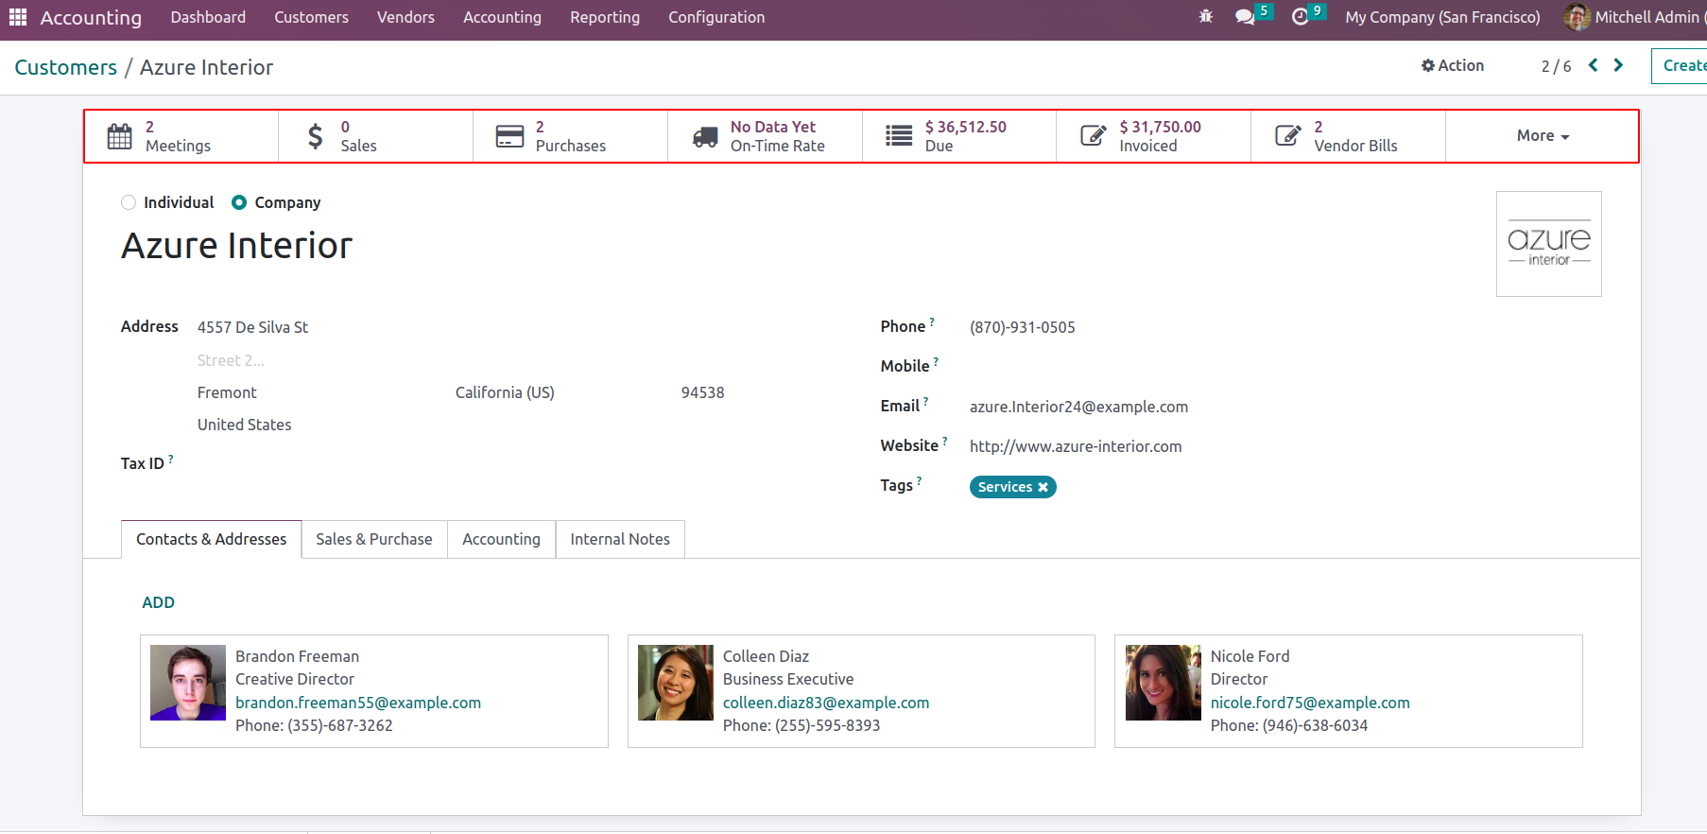This screenshot has width=1707, height=834.
Task: Go back via Customers breadcrumb
Action: [x=66, y=67]
